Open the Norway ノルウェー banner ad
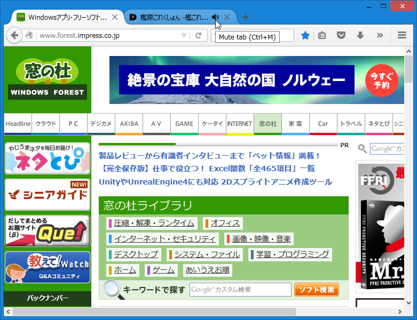This screenshot has height=320, width=417. pos(257,79)
